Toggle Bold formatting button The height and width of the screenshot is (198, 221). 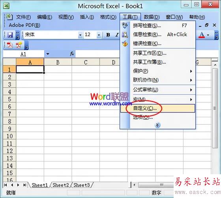[x=108, y=35]
